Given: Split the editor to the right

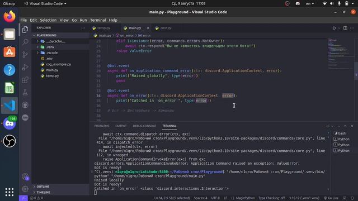Looking at the screenshot, I should point(345,28).
